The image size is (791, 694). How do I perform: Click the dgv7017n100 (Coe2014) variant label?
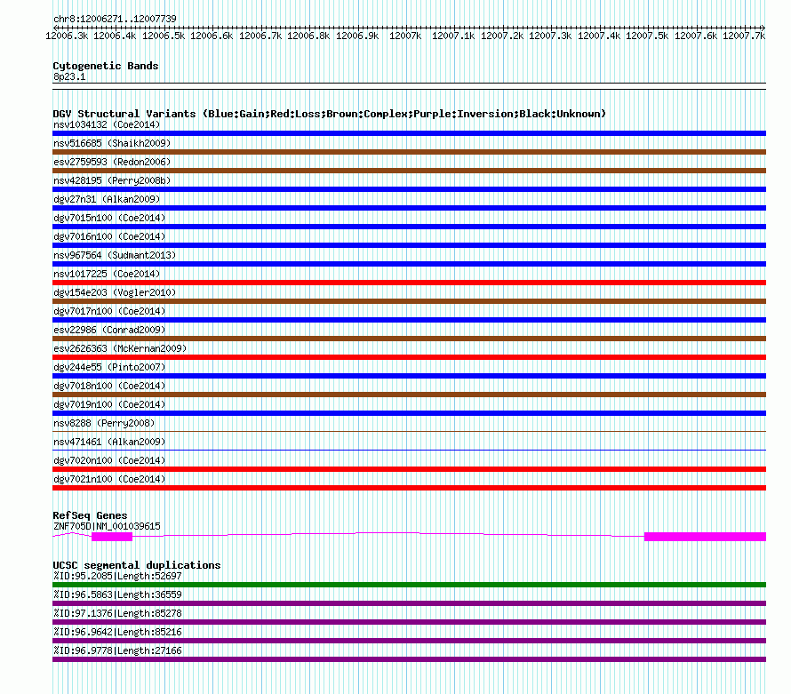click(x=109, y=311)
